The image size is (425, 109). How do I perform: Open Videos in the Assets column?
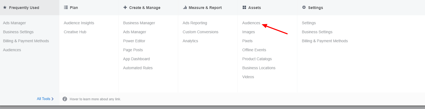248,77
